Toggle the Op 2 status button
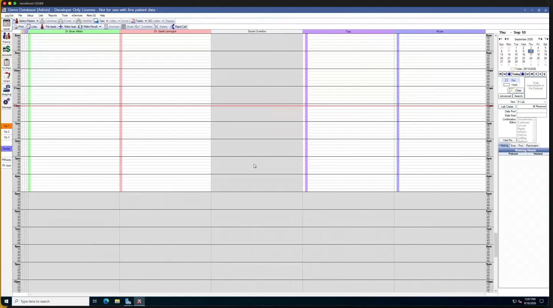This screenshot has width=553, height=308. click(7, 132)
